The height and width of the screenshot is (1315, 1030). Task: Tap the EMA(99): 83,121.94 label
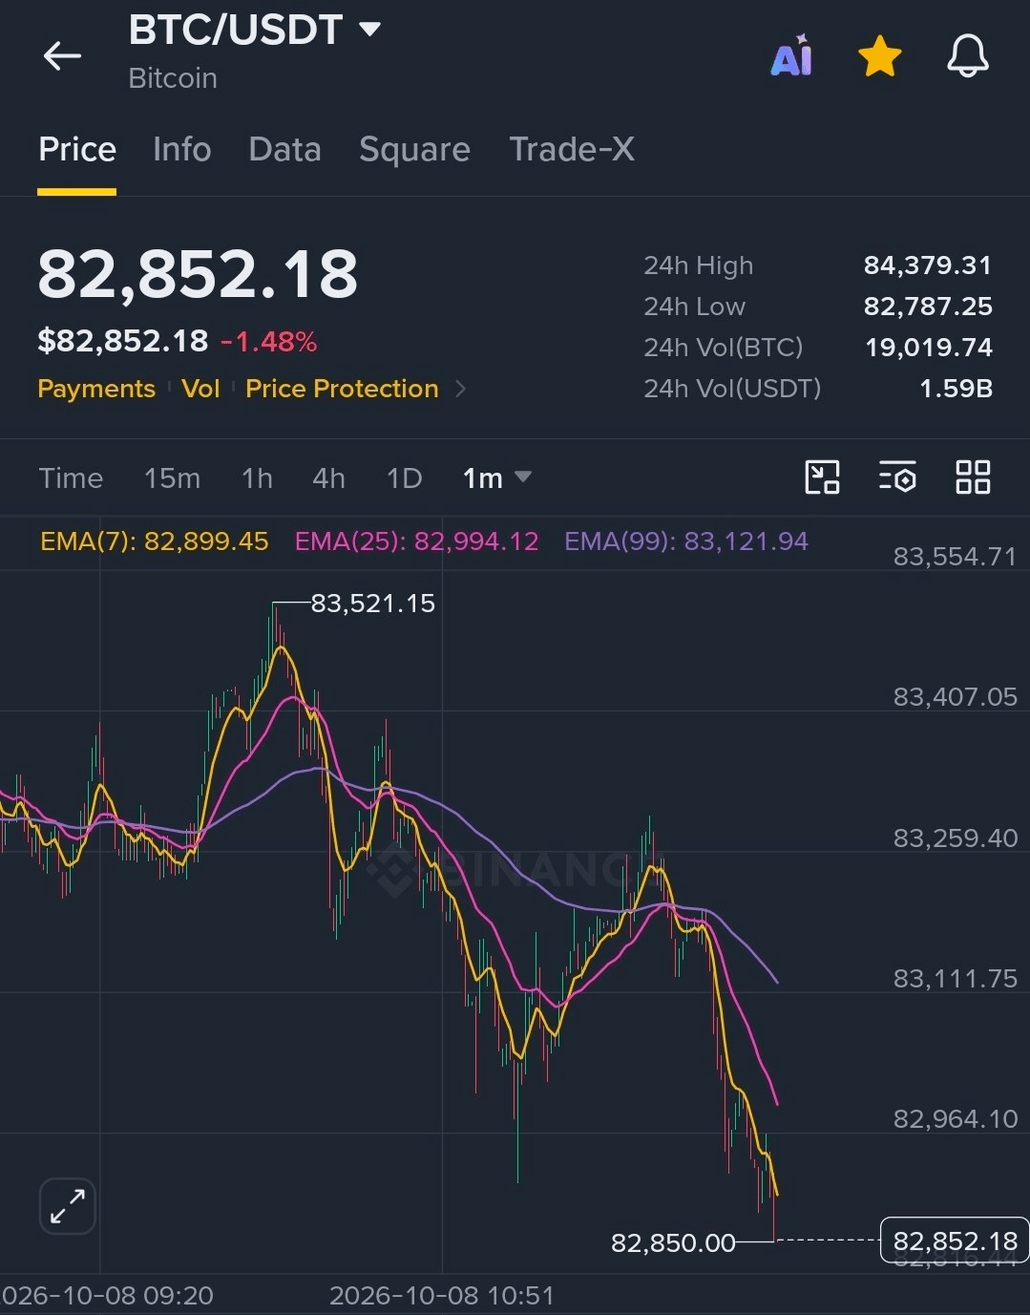click(686, 541)
